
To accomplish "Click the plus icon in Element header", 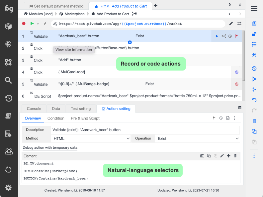I will click(228, 156).
